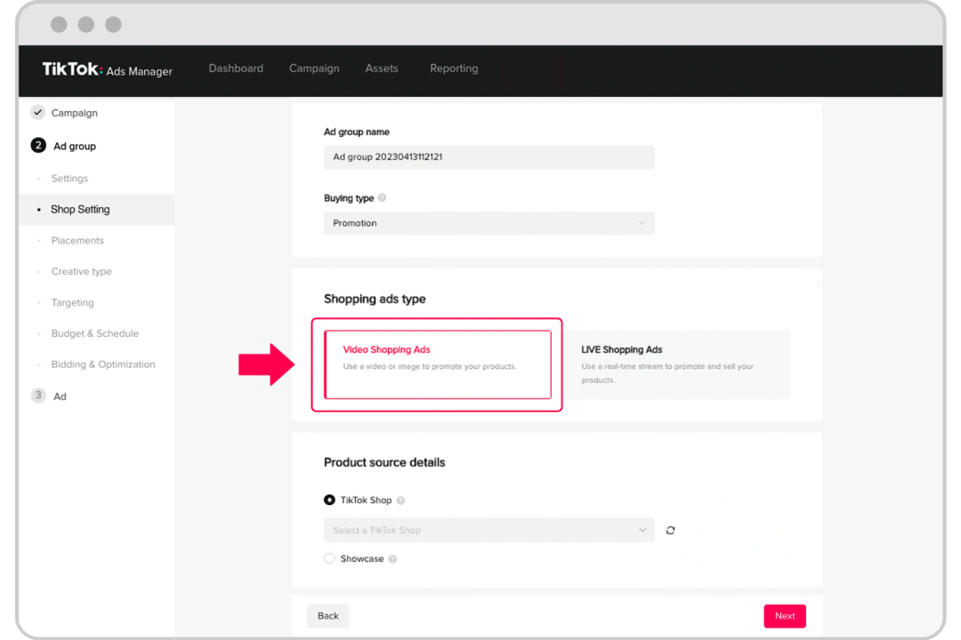Click the TikTok Shop info icon

400,500
